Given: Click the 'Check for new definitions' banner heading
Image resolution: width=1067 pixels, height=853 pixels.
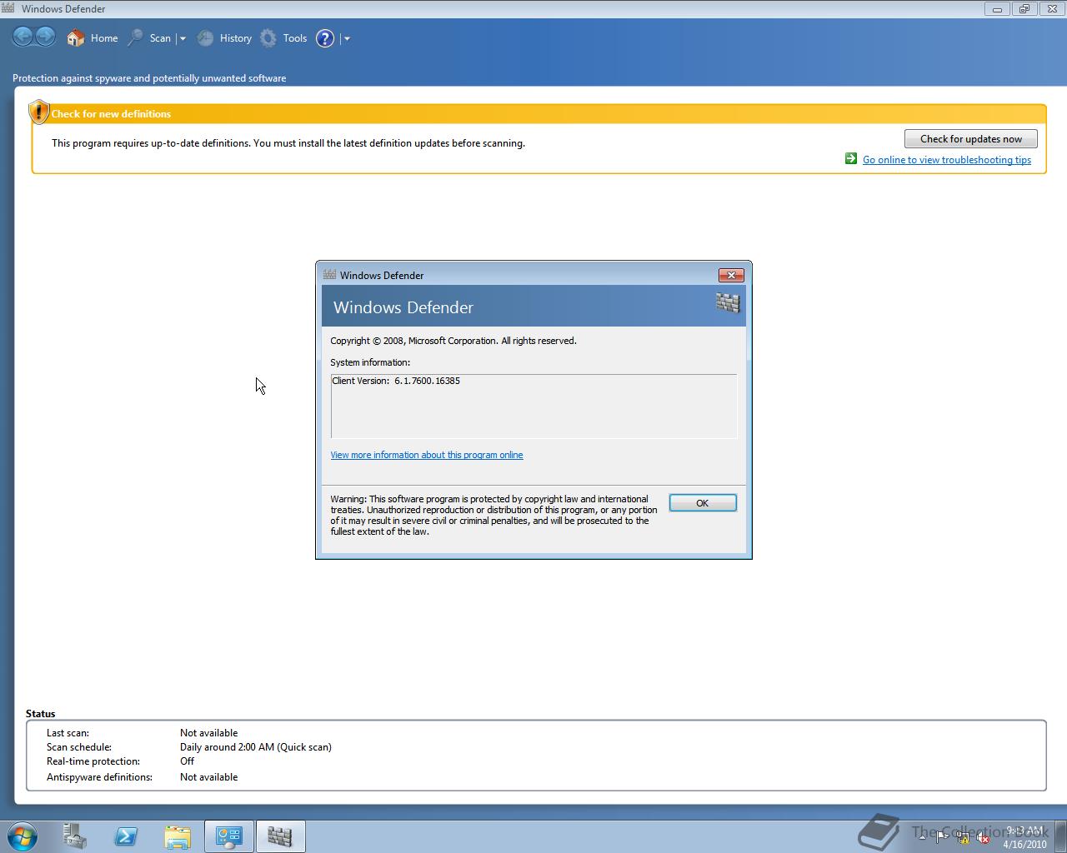Looking at the screenshot, I should click(111, 114).
